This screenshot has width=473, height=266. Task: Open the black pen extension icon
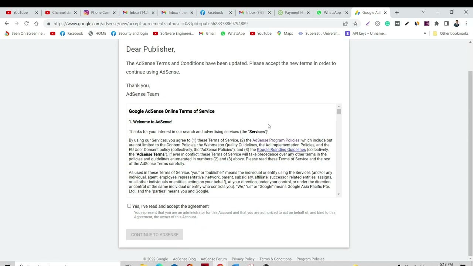(407, 24)
